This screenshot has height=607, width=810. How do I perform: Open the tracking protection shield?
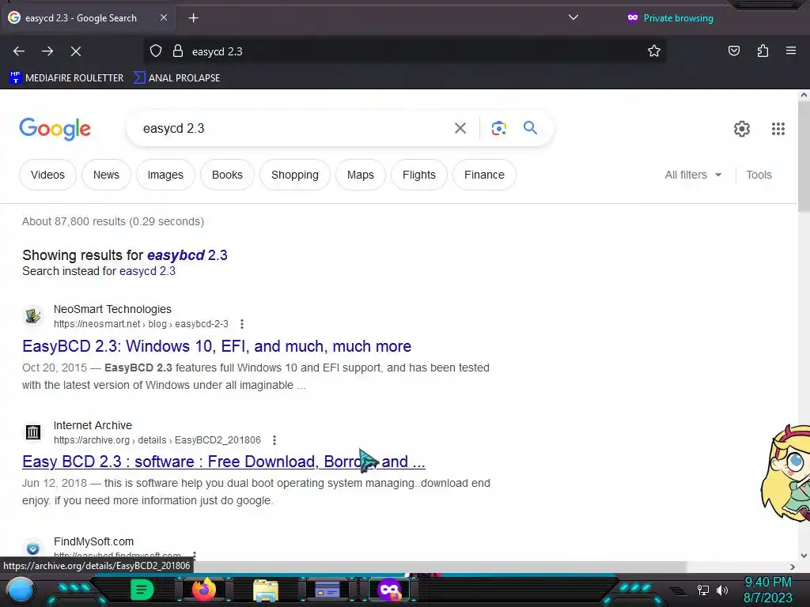pos(156,51)
